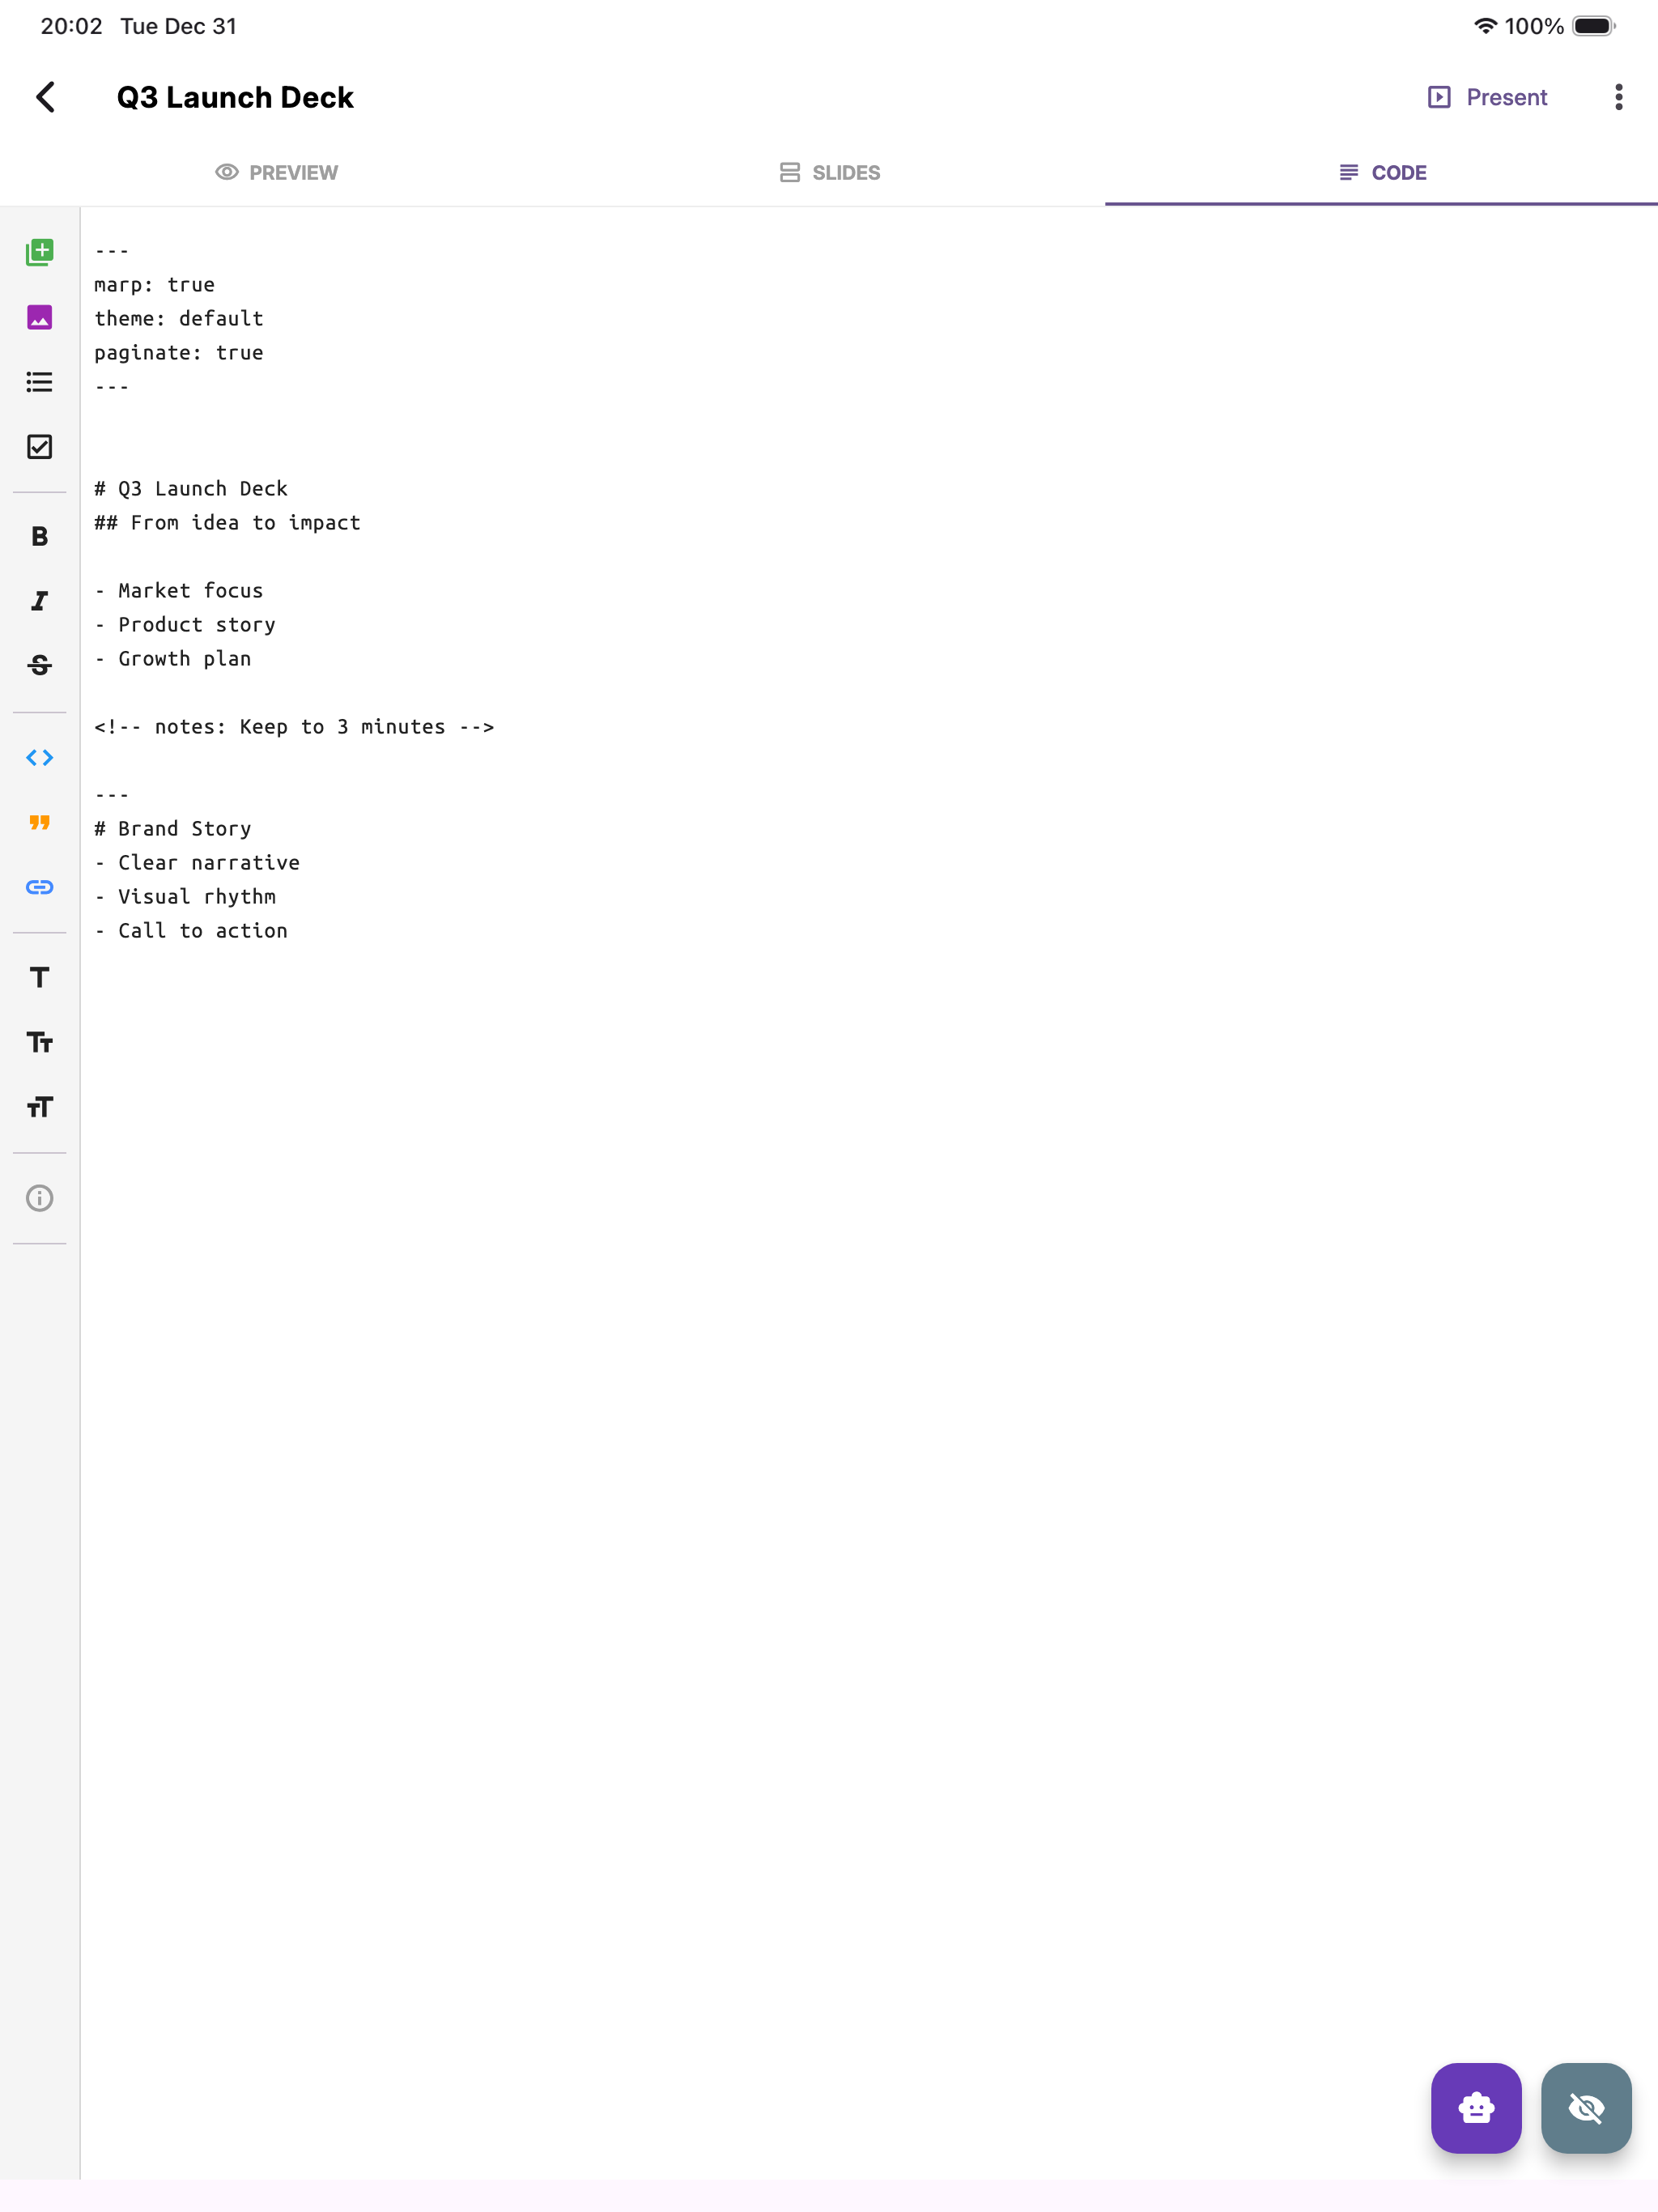Click the '- Growth plan' bullet line
The image size is (1658, 2212).
click(x=173, y=659)
